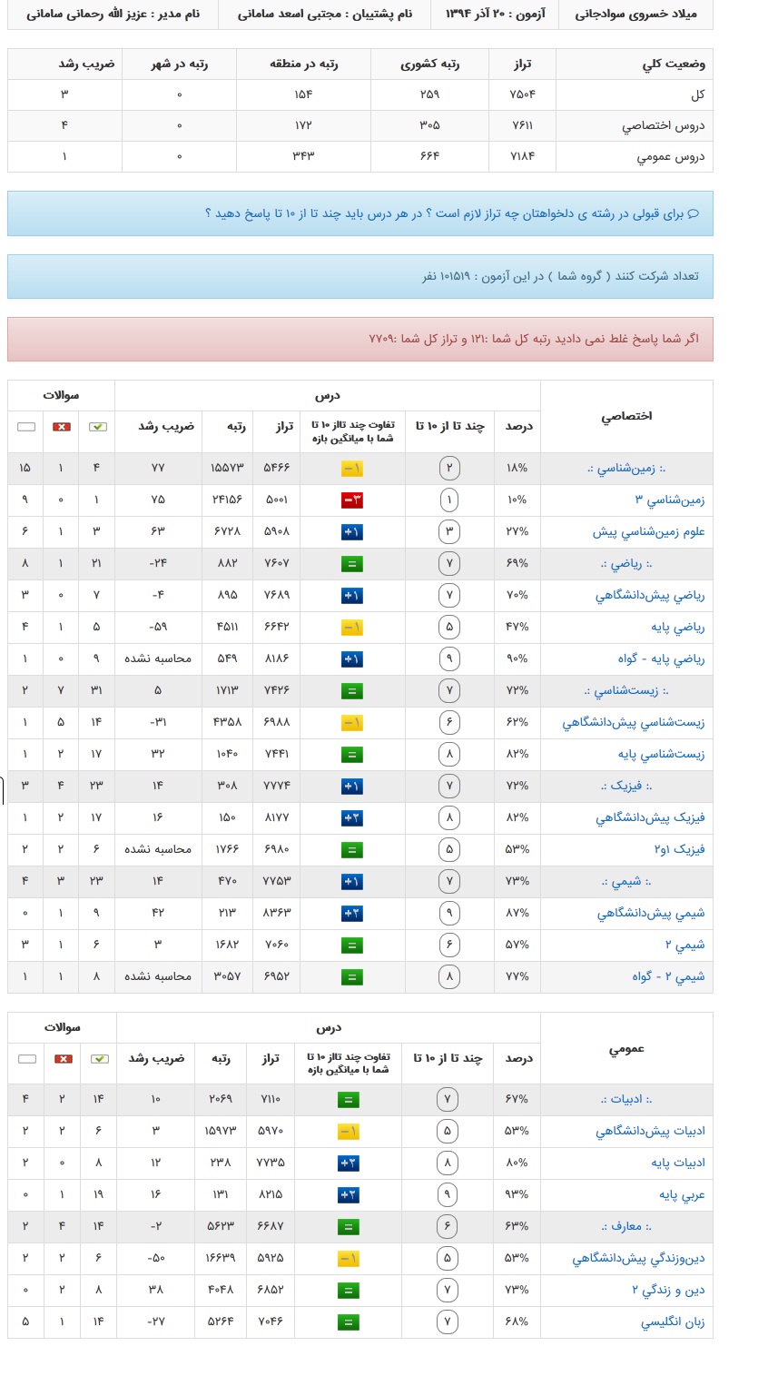Click the yellow -1 badge for دين‌وزندگي پيش‌دانشگاهي
The width and height of the screenshot is (778, 1376).
349,1258
